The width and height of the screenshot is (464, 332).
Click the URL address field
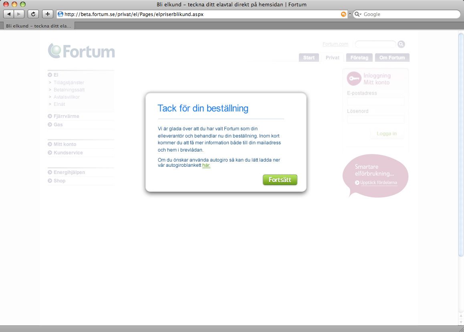(201, 14)
